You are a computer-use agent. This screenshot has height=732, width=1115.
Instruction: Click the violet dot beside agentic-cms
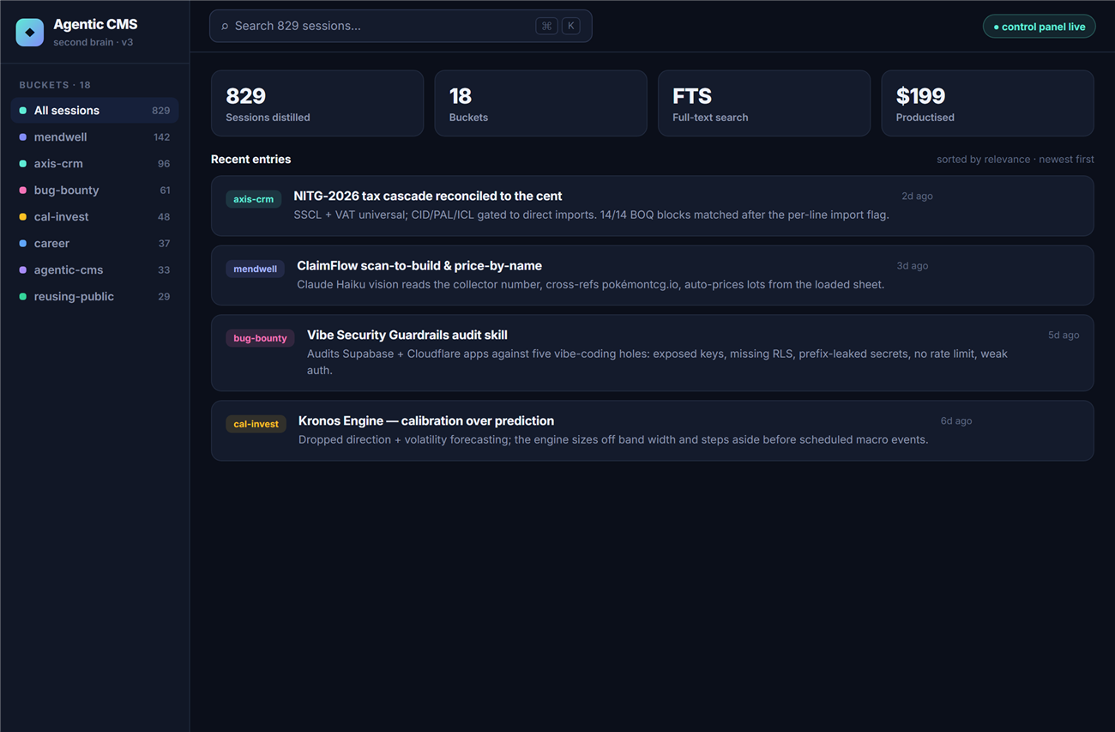[23, 270]
